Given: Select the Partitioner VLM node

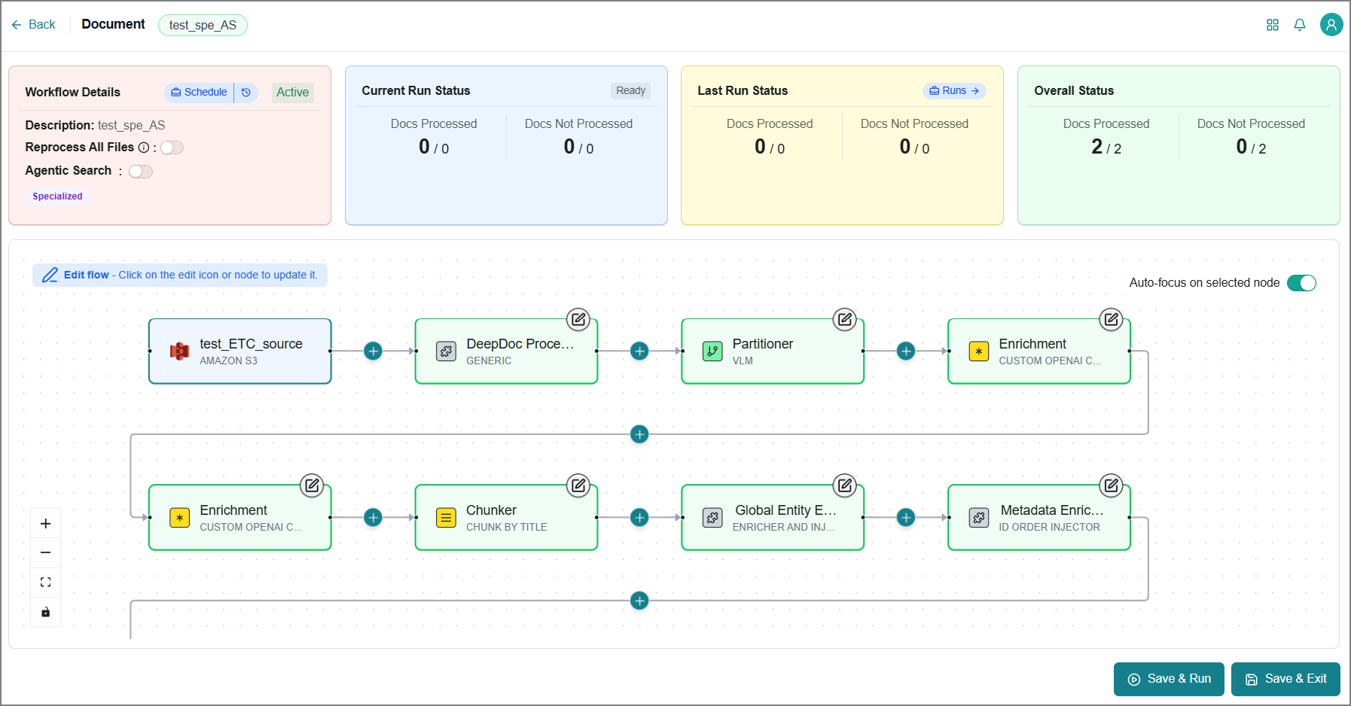Looking at the screenshot, I should click(x=773, y=351).
